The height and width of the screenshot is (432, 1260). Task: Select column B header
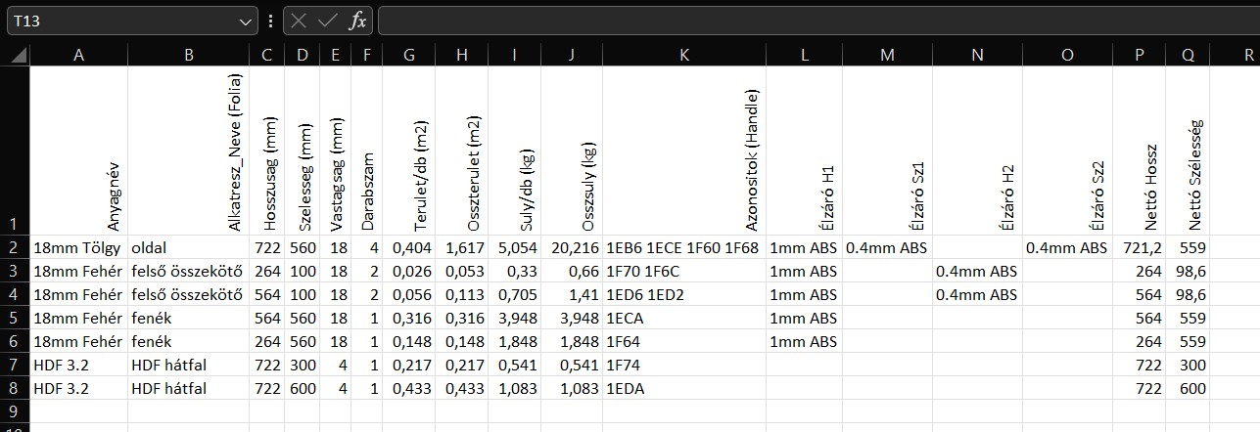pyautogui.click(x=188, y=56)
